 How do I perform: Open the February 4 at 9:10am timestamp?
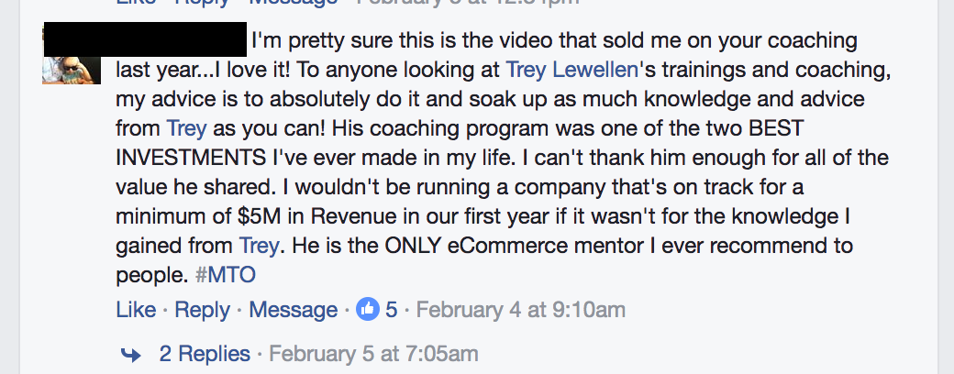[520, 310]
